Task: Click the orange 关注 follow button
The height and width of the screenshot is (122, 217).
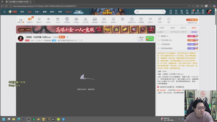Action: pos(62,37)
